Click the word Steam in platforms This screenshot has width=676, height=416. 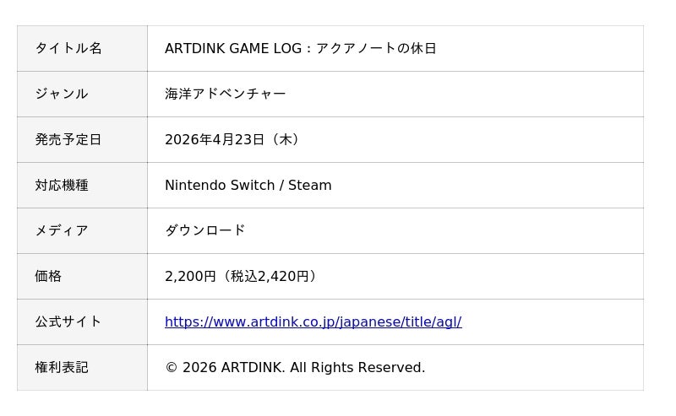click(x=310, y=185)
